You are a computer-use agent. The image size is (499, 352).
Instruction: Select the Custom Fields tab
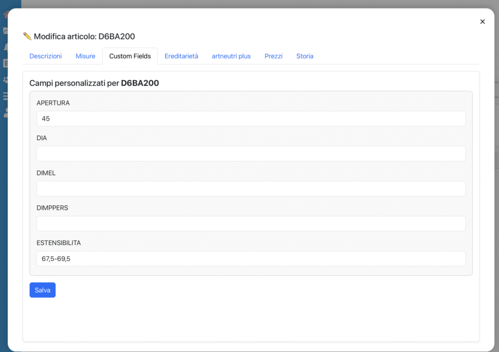130,56
